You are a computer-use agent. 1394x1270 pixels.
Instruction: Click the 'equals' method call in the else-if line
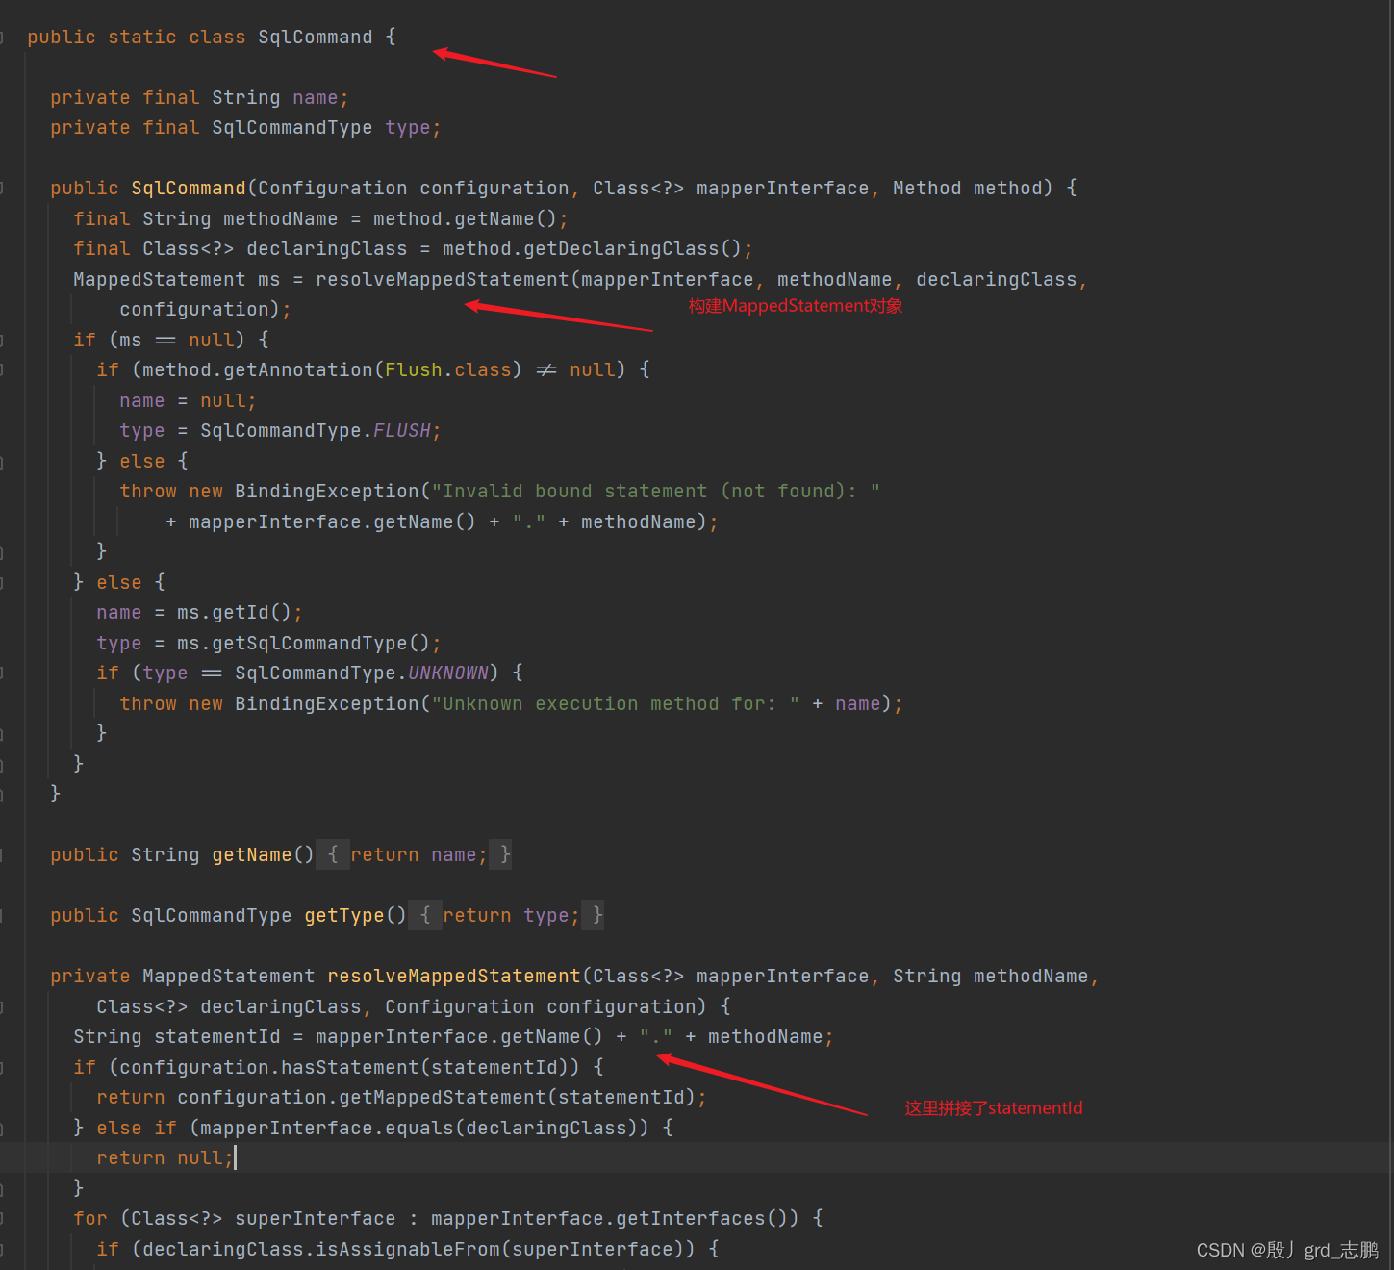[x=419, y=1128]
